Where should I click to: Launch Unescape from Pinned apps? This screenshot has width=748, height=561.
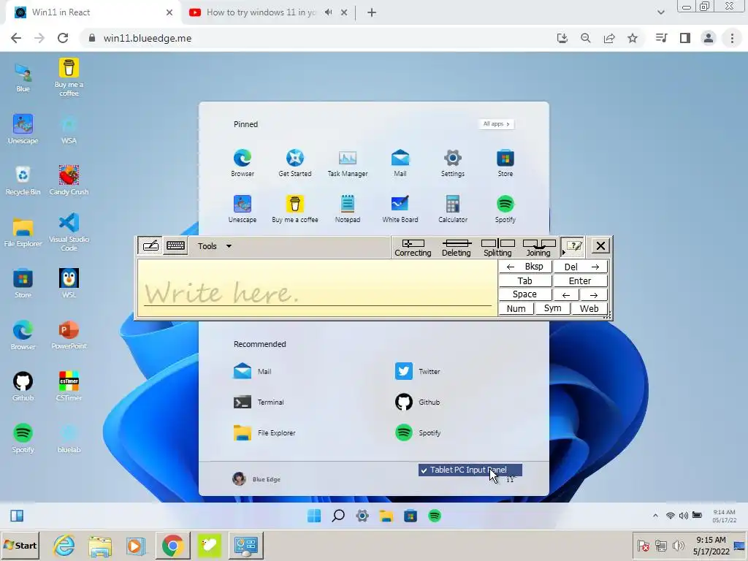(x=243, y=209)
